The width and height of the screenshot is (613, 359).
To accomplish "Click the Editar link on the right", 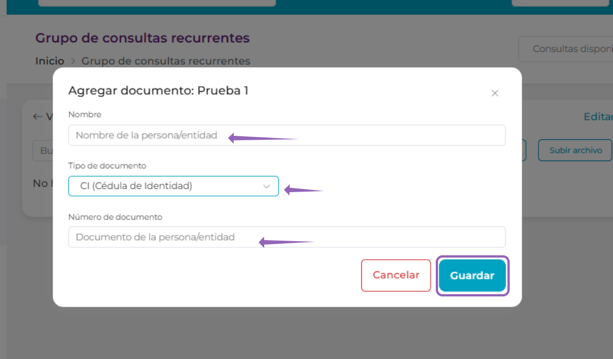I will [598, 117].
